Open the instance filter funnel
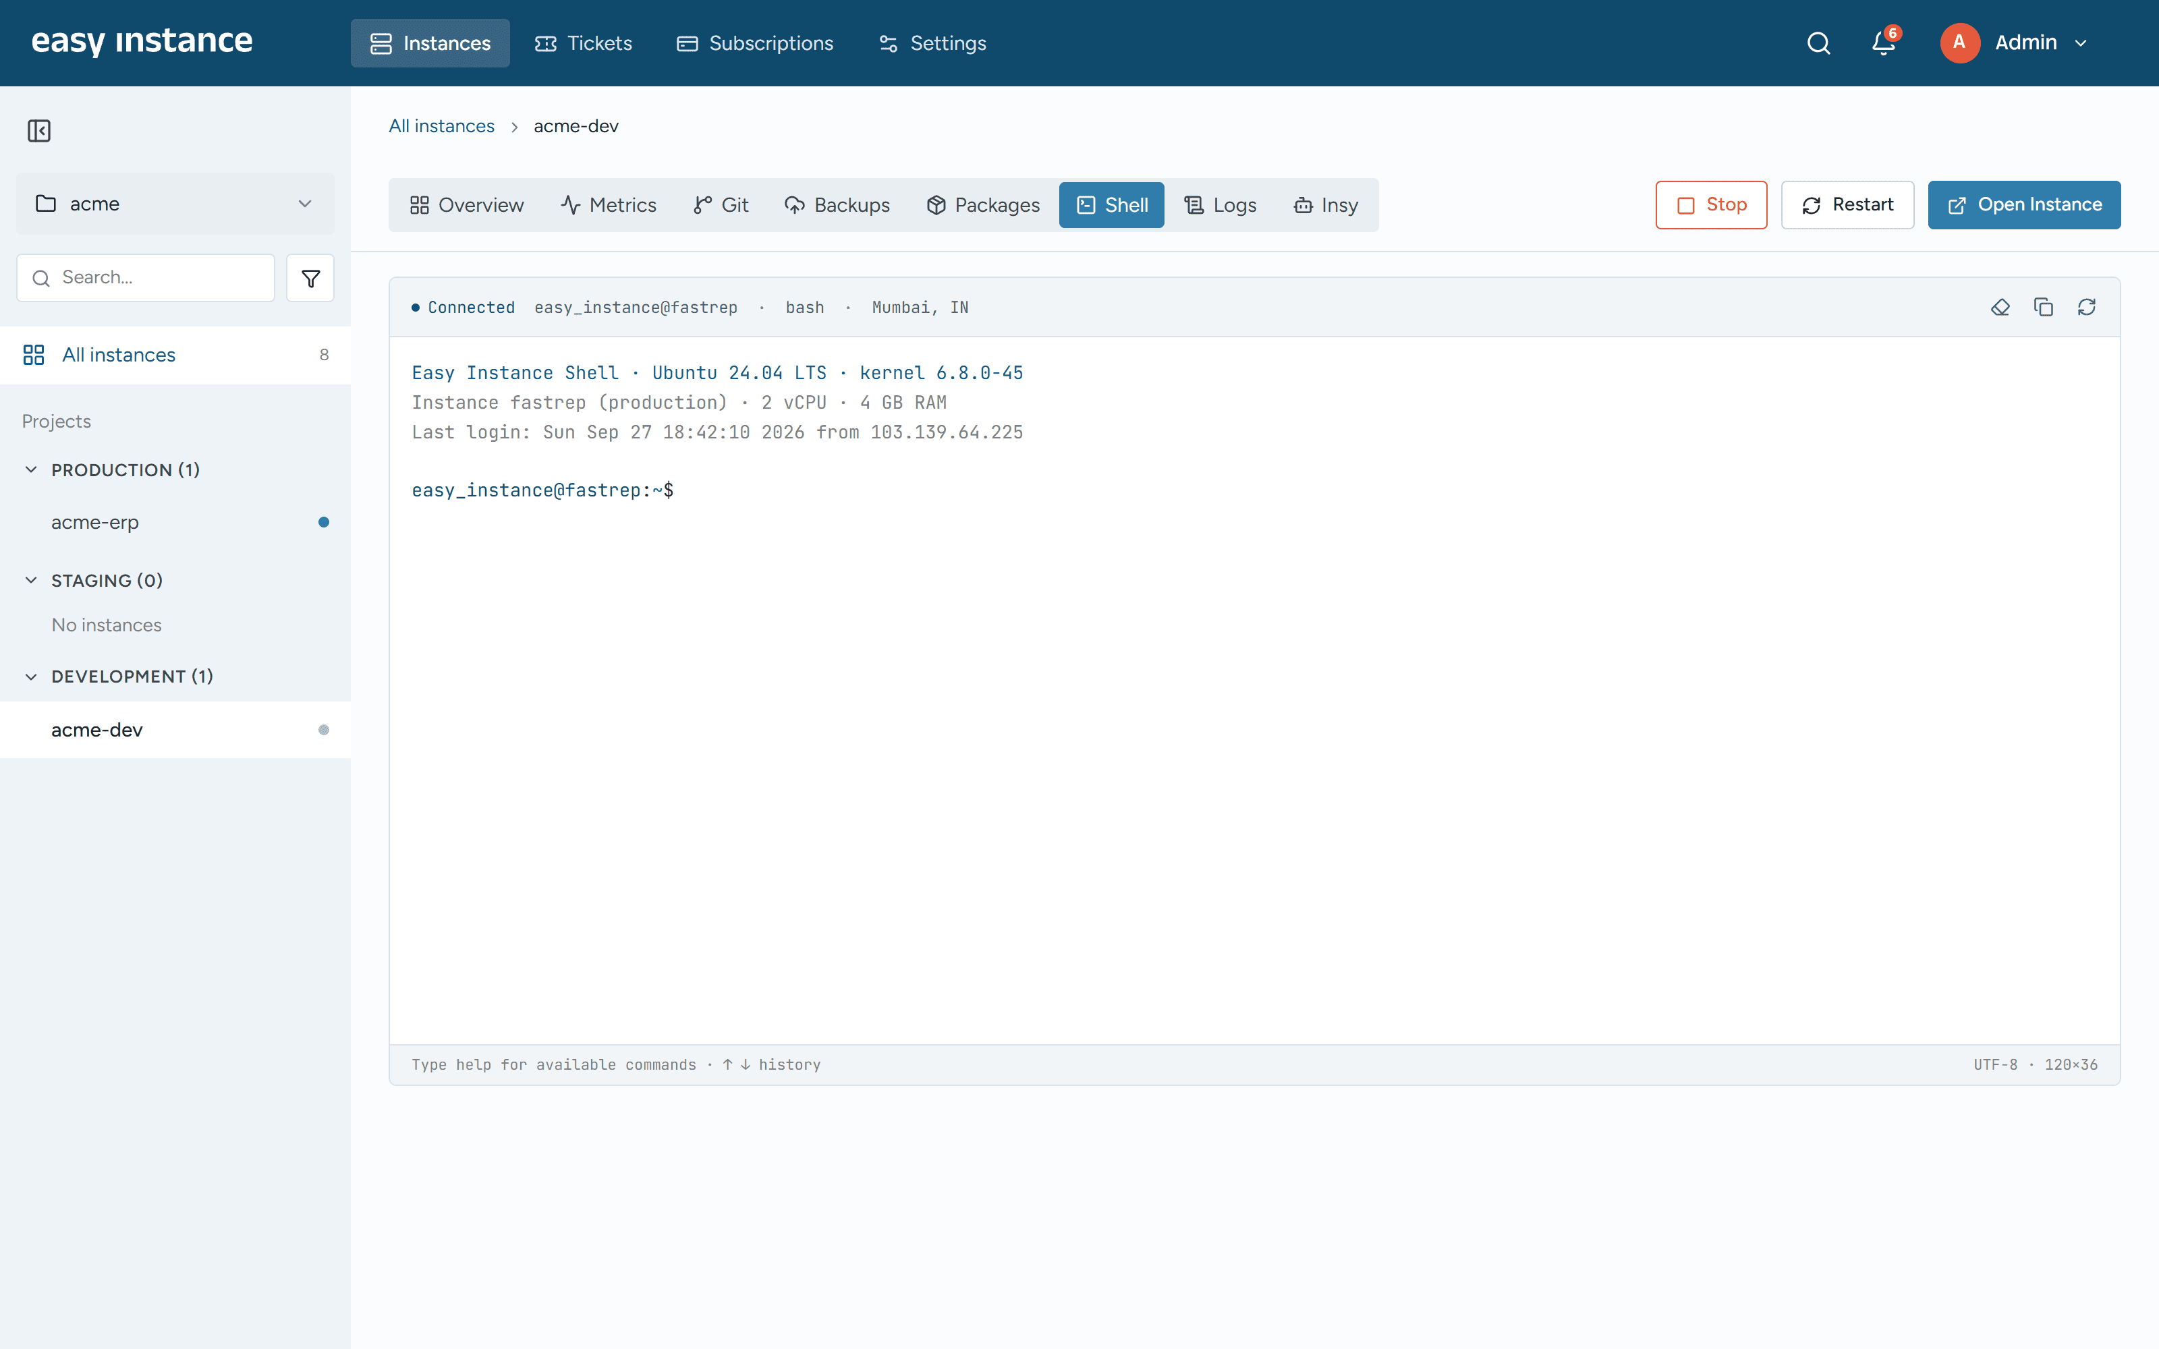The image size is (2159, 1349). (310, 279)
